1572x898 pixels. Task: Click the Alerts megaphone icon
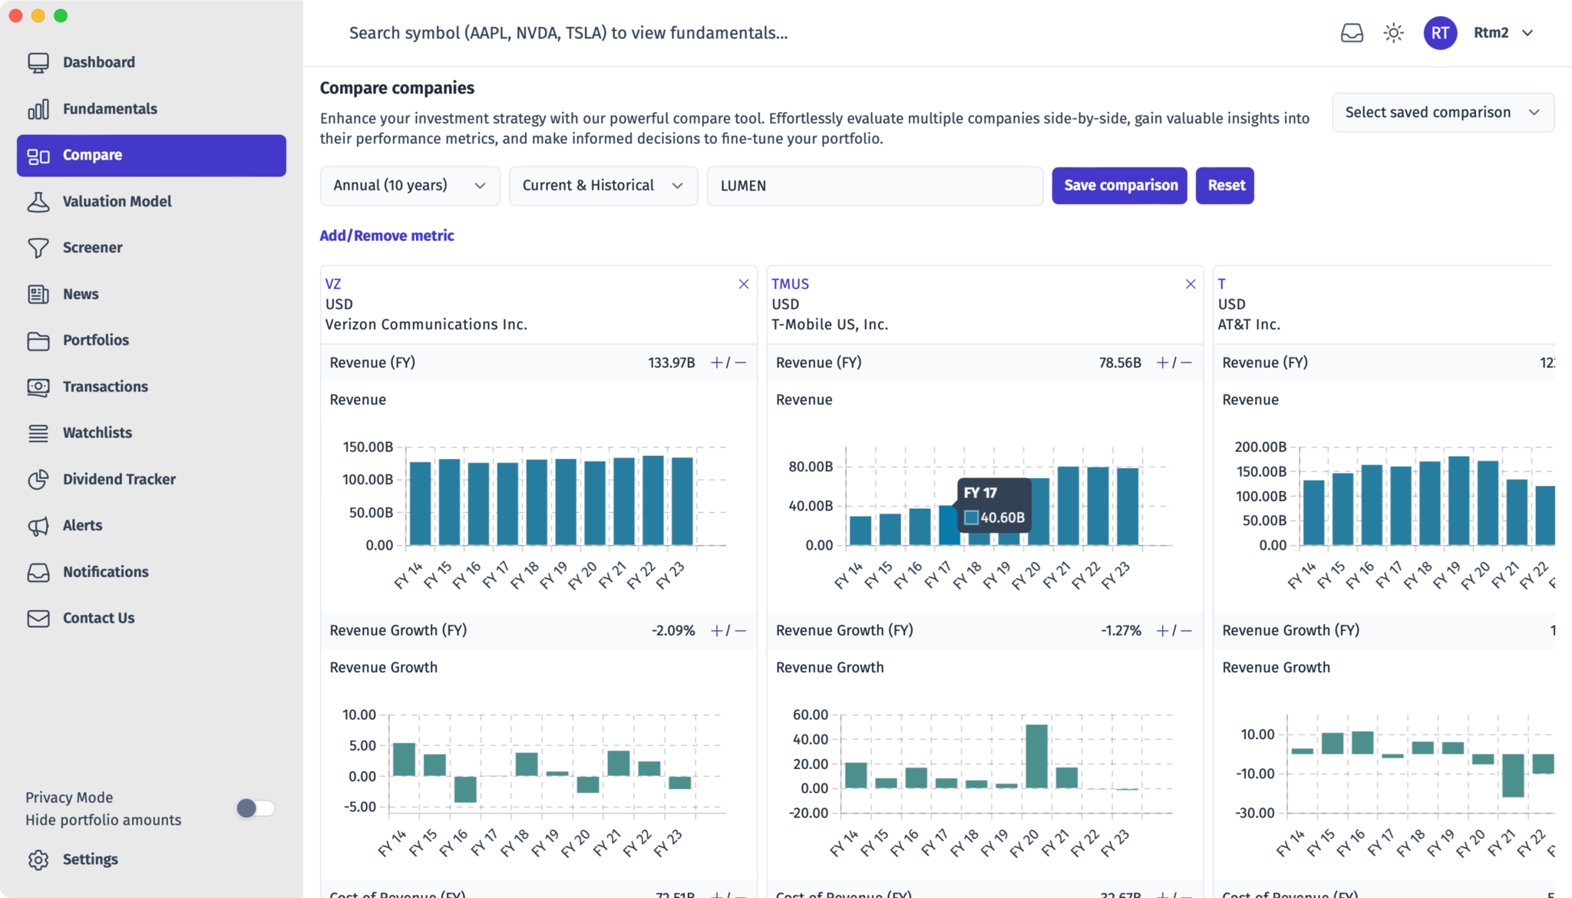click(38, 526)
